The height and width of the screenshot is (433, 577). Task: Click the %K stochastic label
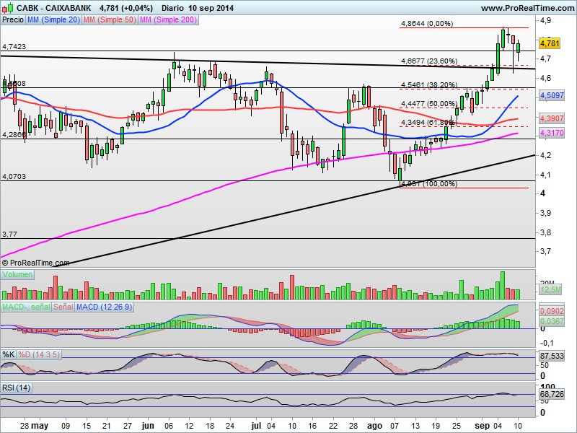click(8, 354)
